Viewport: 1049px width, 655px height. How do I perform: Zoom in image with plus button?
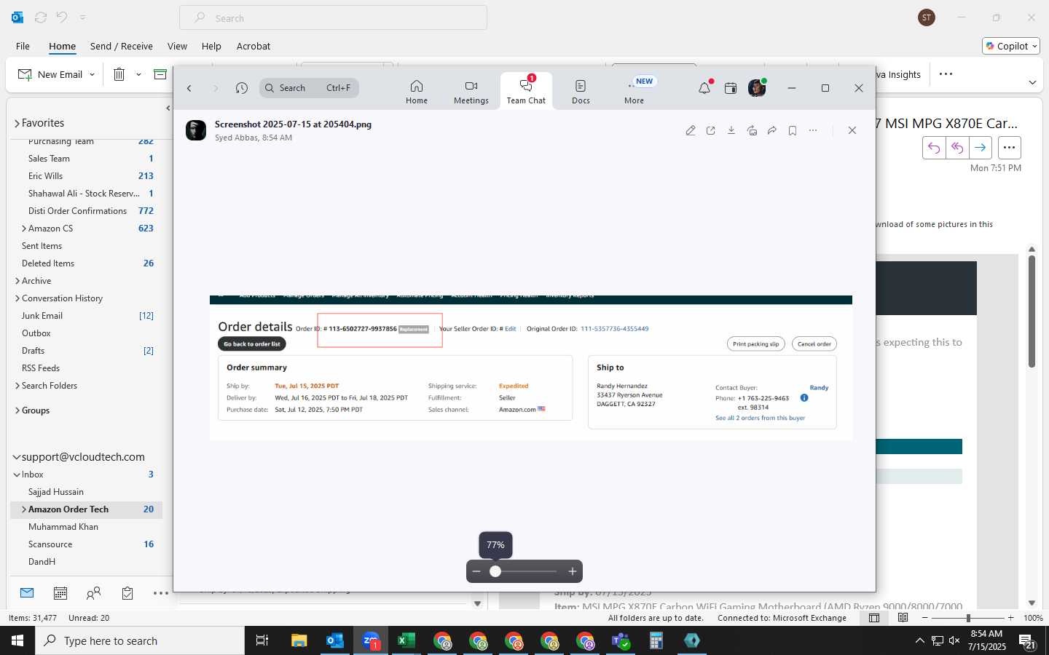pos(573,571)
